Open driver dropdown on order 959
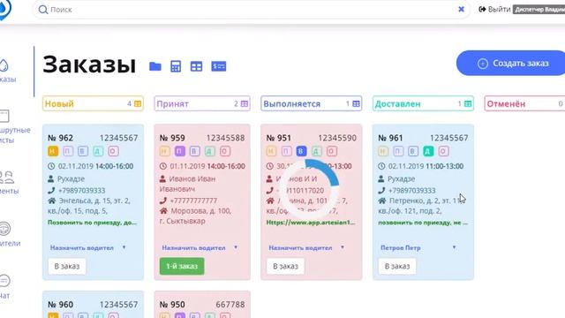The height and width of the screenshot is (318, 565). tap(200, 247)
